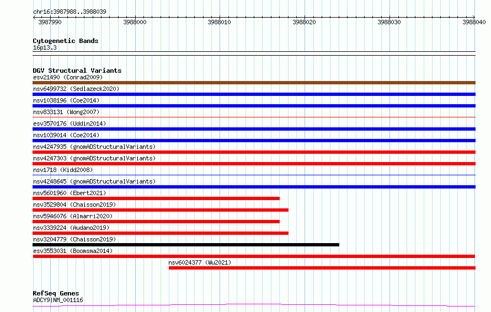Open nsv4247935 gnomAD variant label
This screenshot has height=312, width=491.
click(x=94, y=147)
